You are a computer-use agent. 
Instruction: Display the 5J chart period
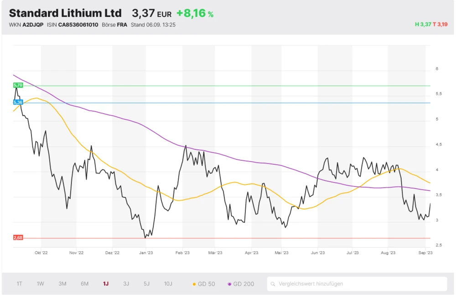[x=146, y=284]
